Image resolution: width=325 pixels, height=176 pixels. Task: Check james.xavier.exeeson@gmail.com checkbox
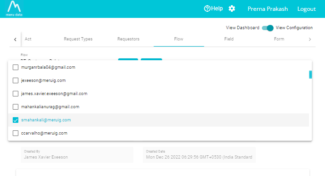[x=16, y=94]
